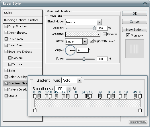Click the gradient preview swatch to edit

pos(81,34)
